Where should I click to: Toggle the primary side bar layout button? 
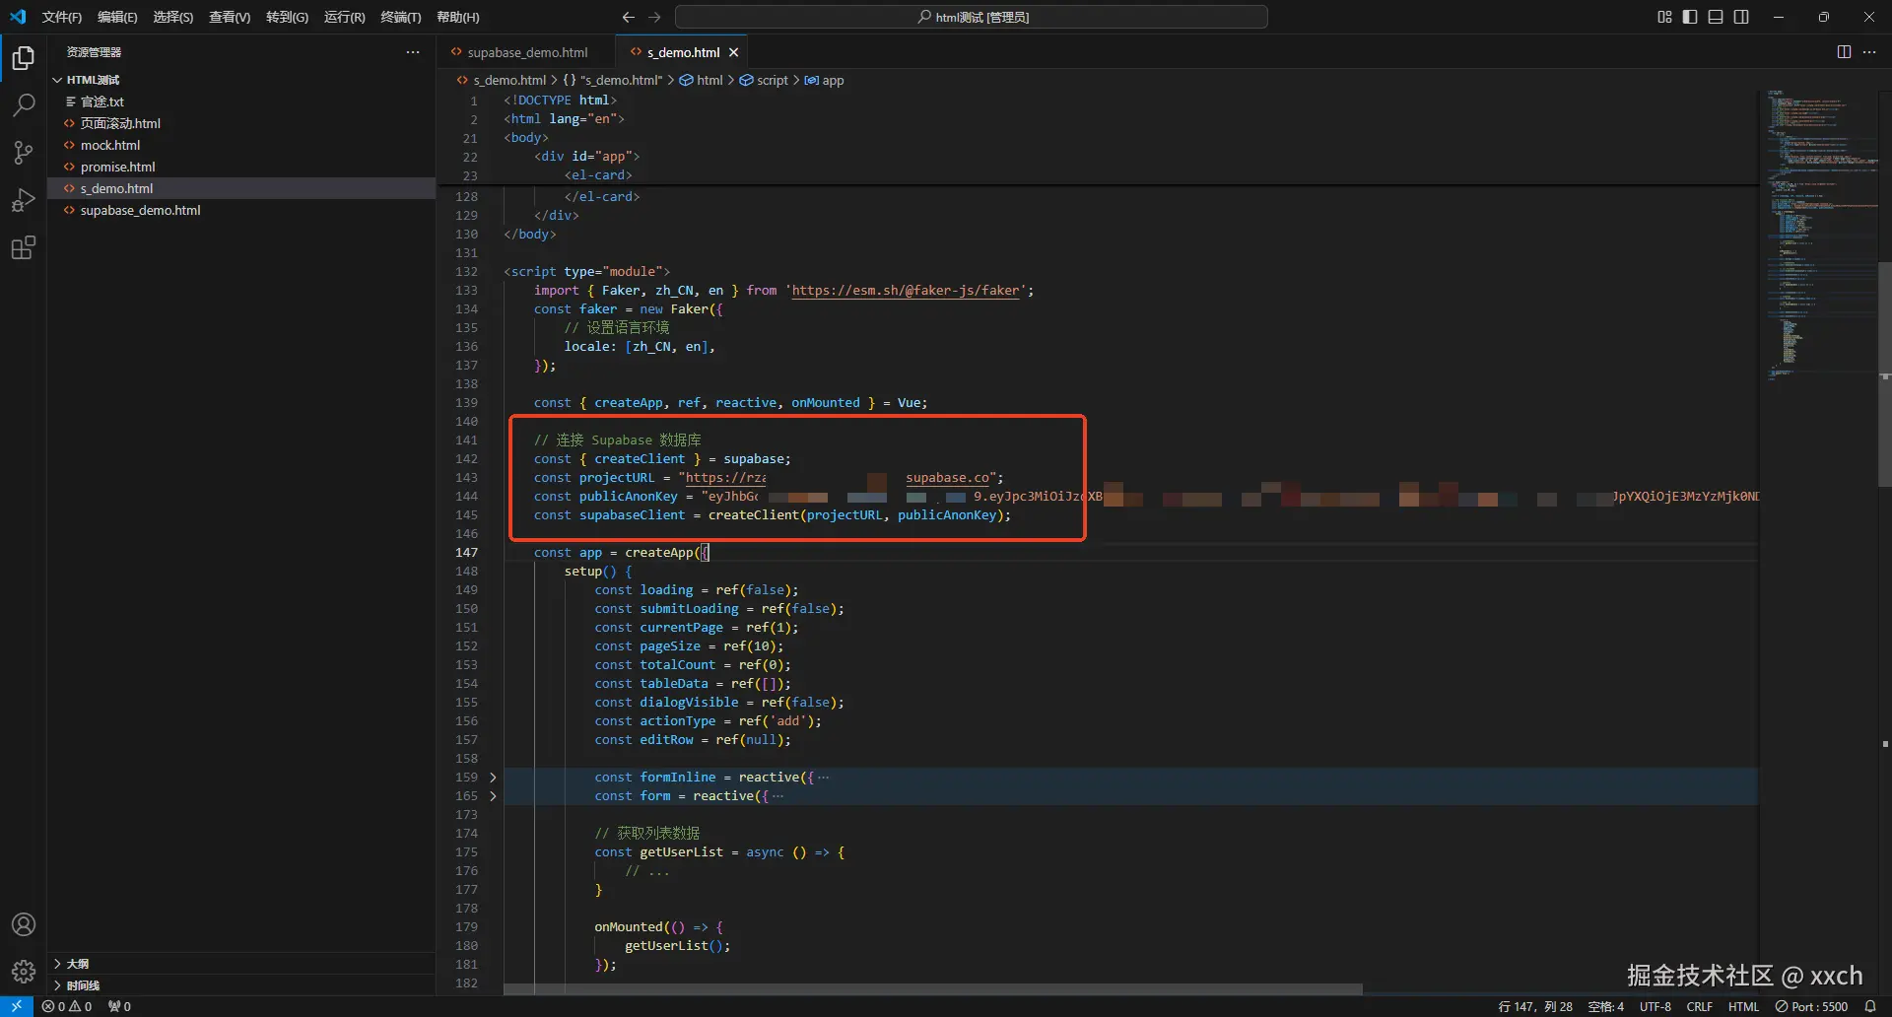coord(1690,17)
